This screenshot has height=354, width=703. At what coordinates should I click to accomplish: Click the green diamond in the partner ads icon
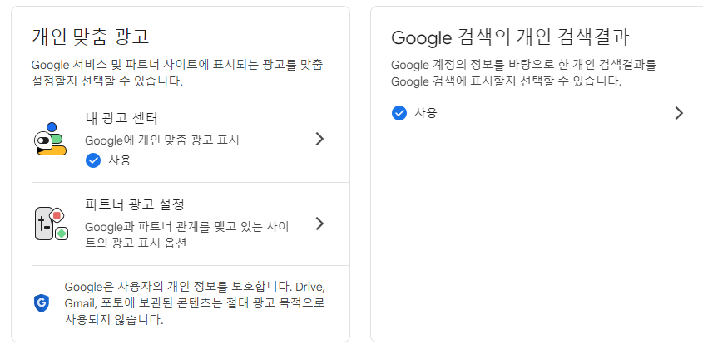pyautogui.click(x=61, y=234)
